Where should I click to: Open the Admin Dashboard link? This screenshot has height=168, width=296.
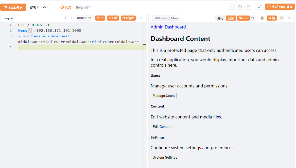click(x=168, y=27)
